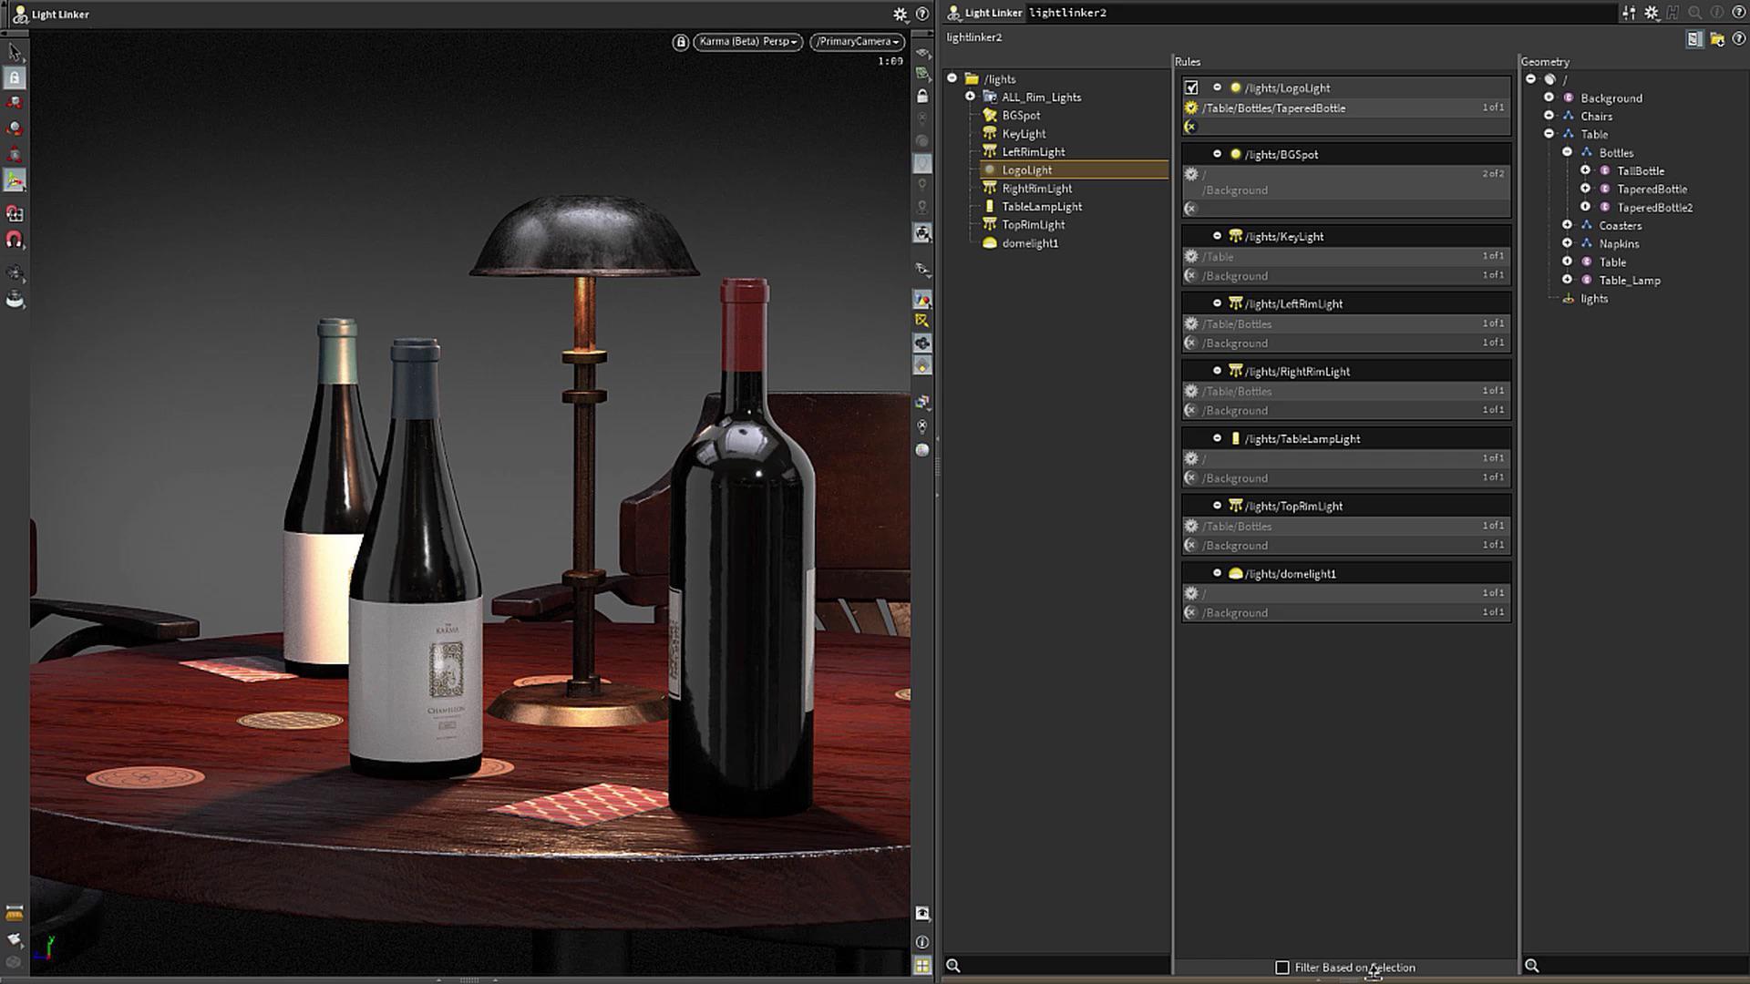1750x984 pixels.
Task: Expand the Chairs geometry node
Action: (1549, 116)
